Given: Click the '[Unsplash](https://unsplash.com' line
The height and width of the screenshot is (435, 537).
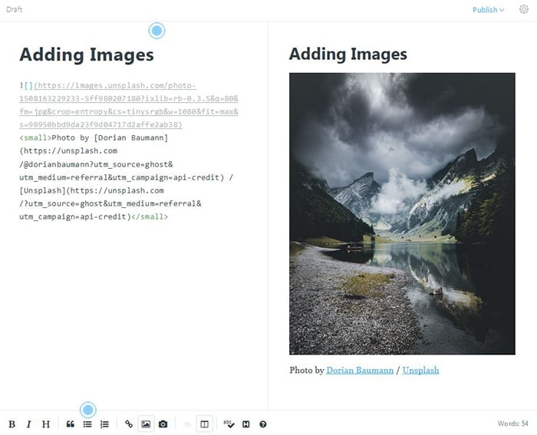Looking at the screenshot, I should pos(91,190).
